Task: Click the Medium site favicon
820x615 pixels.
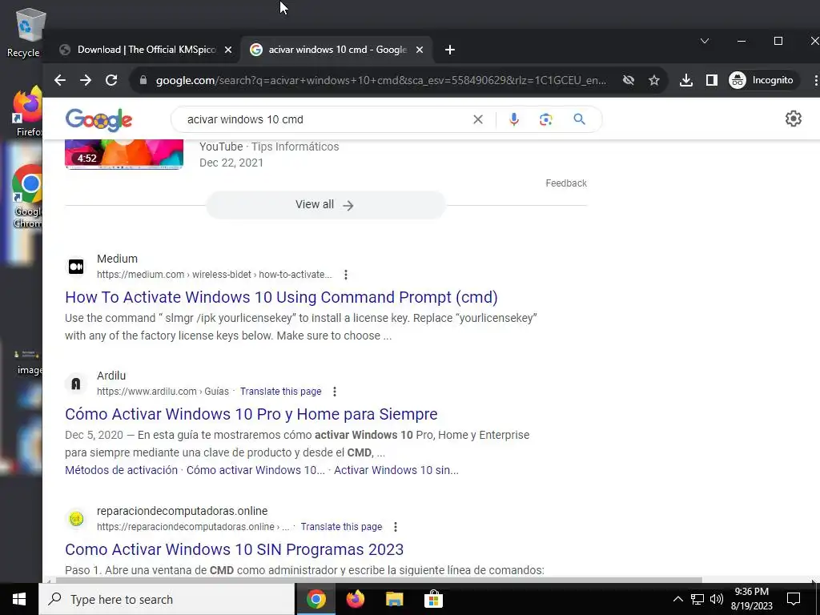Action: [x=76, y=267]
